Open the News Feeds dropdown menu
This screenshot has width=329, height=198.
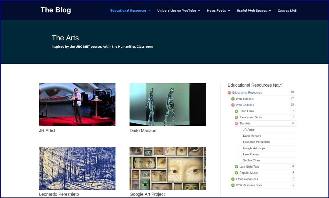click(x=216, y=10)
